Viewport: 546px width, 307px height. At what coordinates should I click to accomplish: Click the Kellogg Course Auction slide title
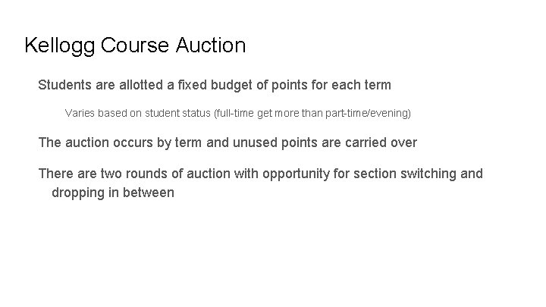click(x=135, y=45)
